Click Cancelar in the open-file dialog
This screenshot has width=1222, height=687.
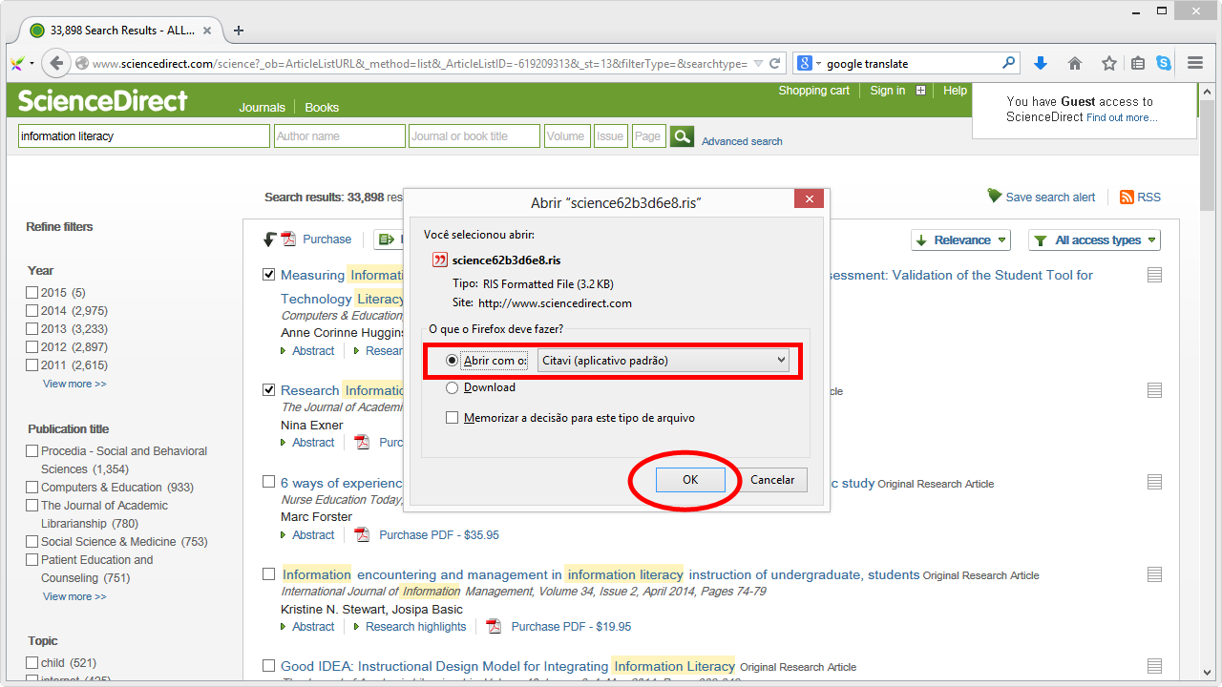pos(773,480)
